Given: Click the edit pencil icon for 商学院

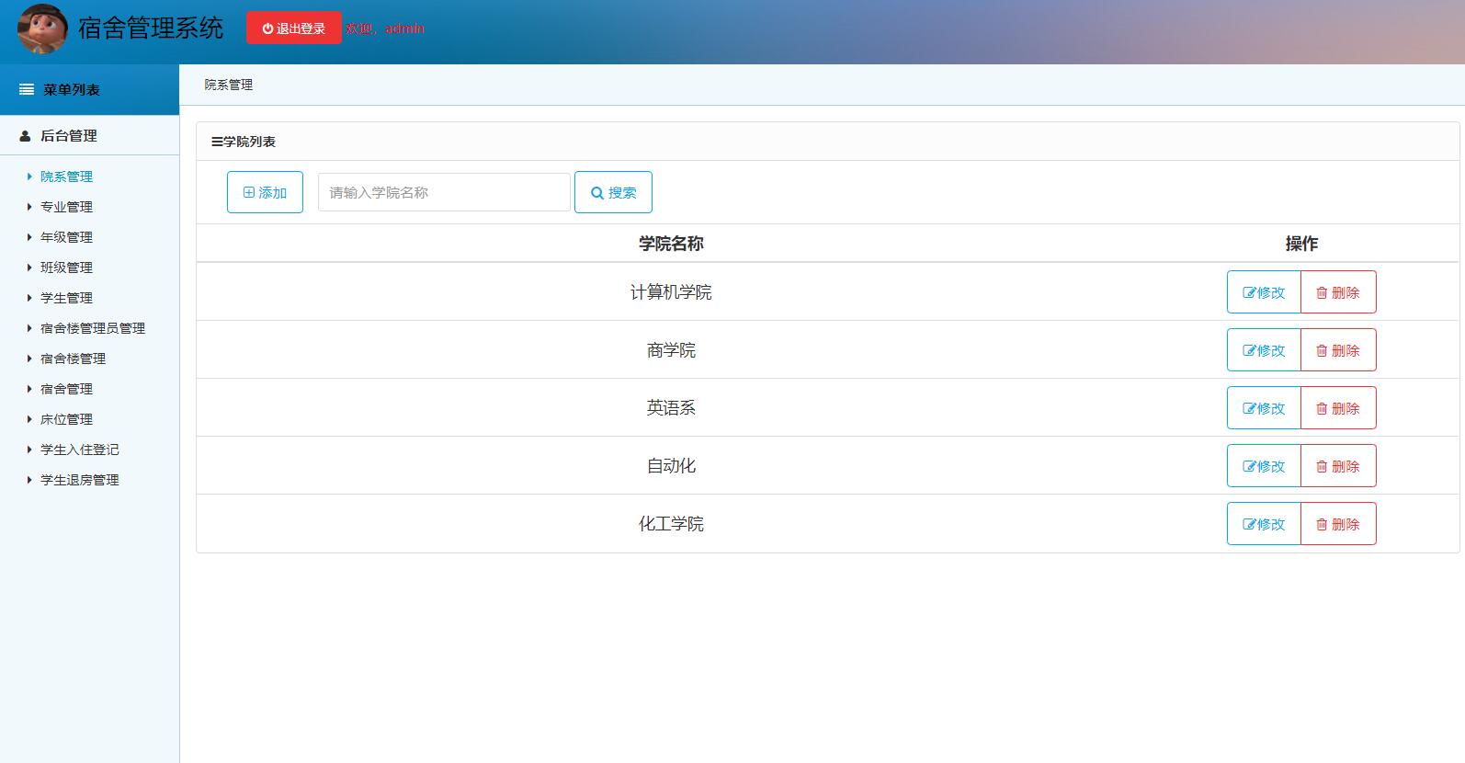Looking at the screenshot, I should (1249, 350).
